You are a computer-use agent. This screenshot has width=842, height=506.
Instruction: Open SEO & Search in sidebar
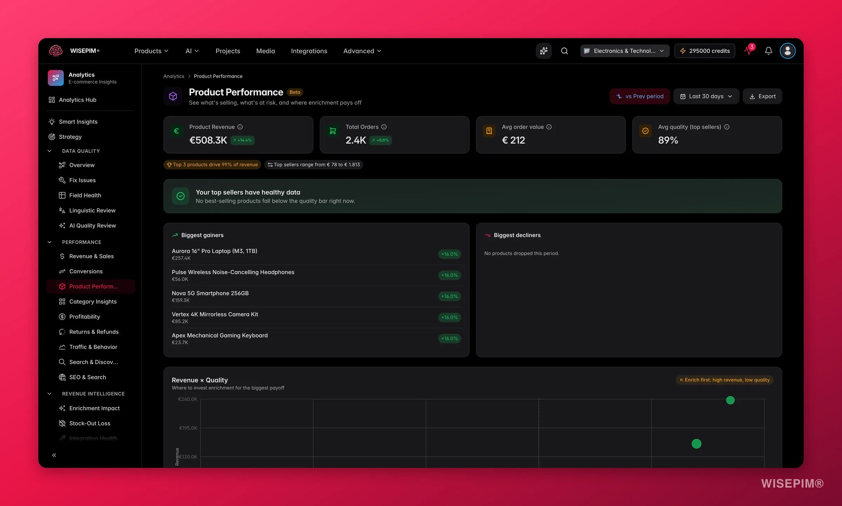coord(90,377)
